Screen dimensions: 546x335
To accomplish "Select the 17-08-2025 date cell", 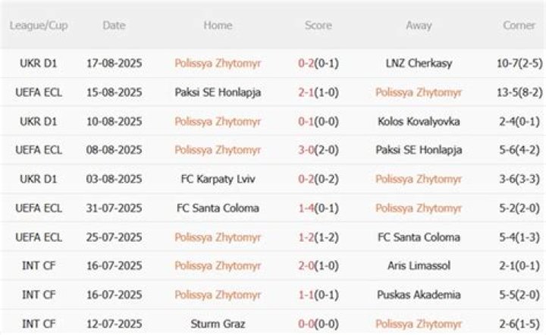I will (114, 64).
